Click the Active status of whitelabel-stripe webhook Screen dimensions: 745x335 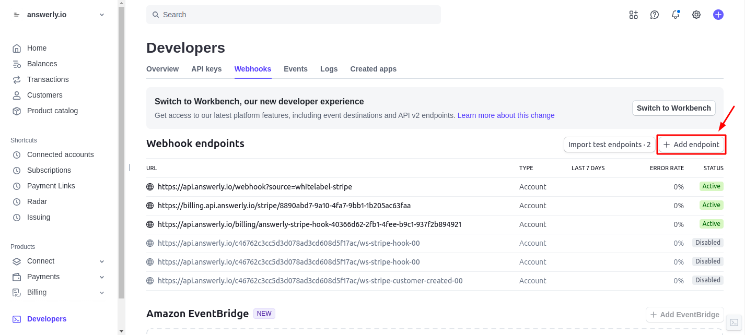point(712,186)
